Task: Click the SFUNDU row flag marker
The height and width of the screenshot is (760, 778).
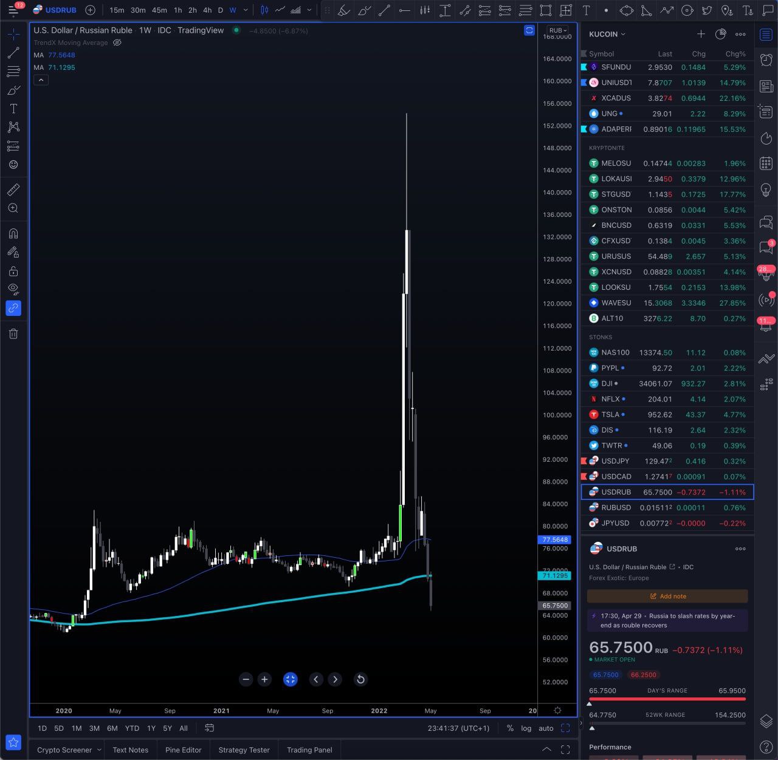Action: point(584,67)
